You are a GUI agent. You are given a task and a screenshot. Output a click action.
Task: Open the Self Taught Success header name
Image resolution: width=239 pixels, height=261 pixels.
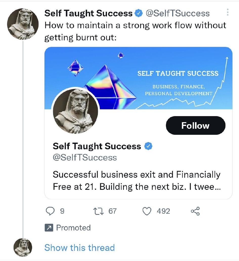point(88,13)
